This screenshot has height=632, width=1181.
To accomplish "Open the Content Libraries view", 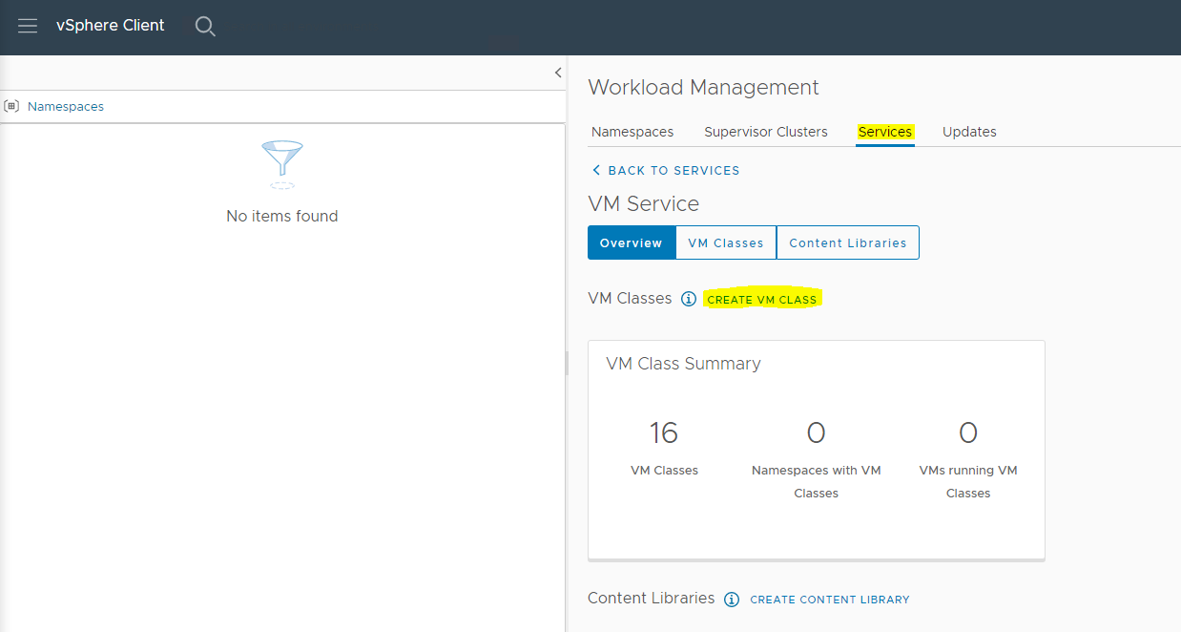I will click(x=848, y=242).
